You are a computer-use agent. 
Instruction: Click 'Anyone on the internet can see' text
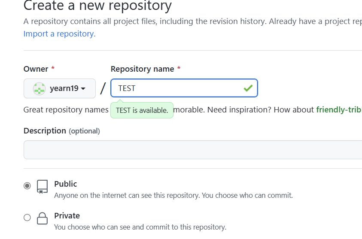(173, 195)
